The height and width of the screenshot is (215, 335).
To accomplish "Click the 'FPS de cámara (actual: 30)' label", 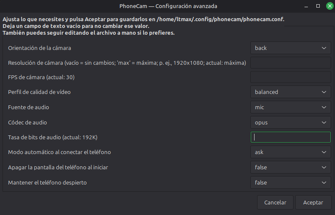I will pyautogui.click(x=41, y=77).
